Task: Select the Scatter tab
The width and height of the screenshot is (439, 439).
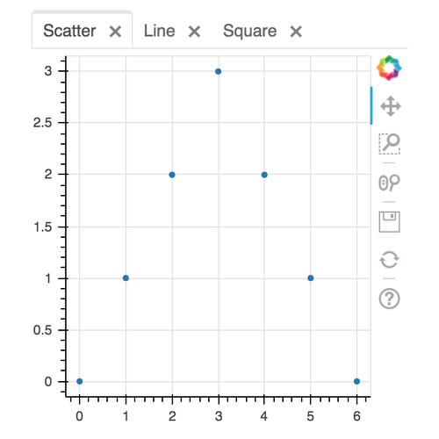Action: click(69, 31)
